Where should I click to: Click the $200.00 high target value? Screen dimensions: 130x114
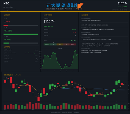tap(74, 29)
